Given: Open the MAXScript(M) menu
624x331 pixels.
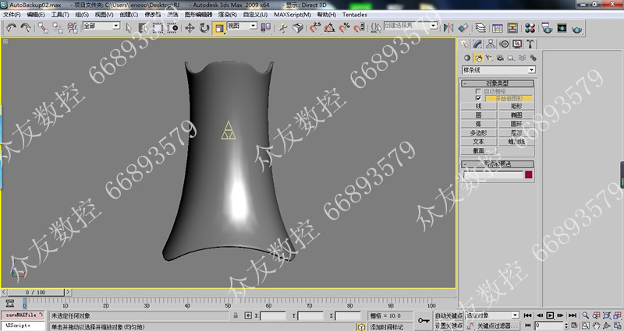Looking at the screenshot, I should point(292,15).
